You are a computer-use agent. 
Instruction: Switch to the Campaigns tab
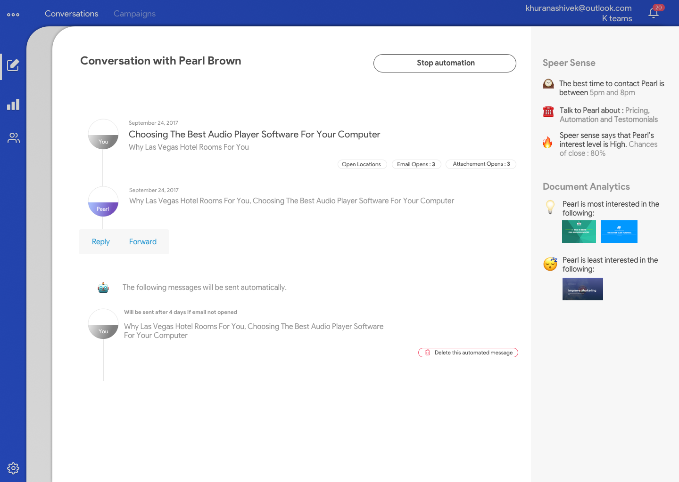(134, 14)
